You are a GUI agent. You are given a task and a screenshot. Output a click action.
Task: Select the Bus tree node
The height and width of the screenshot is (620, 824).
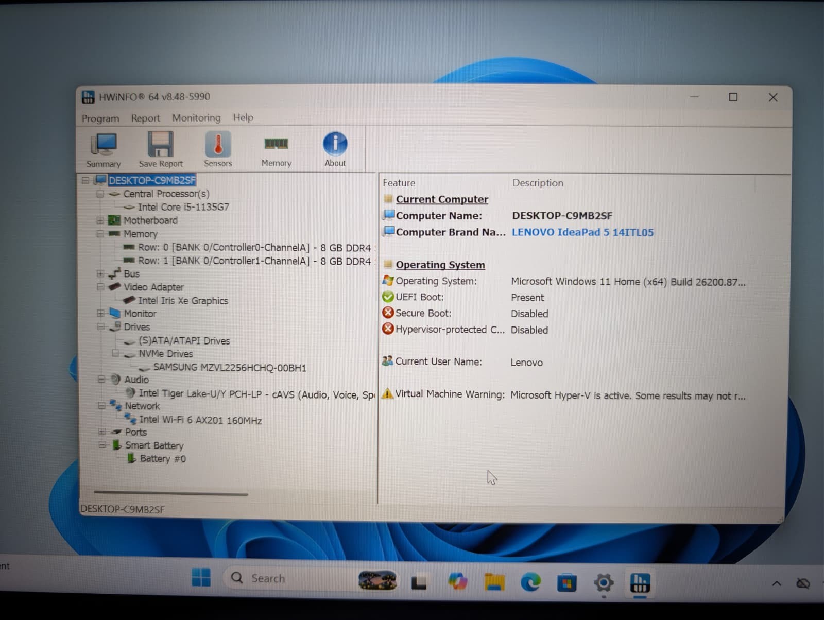point(131,274)
